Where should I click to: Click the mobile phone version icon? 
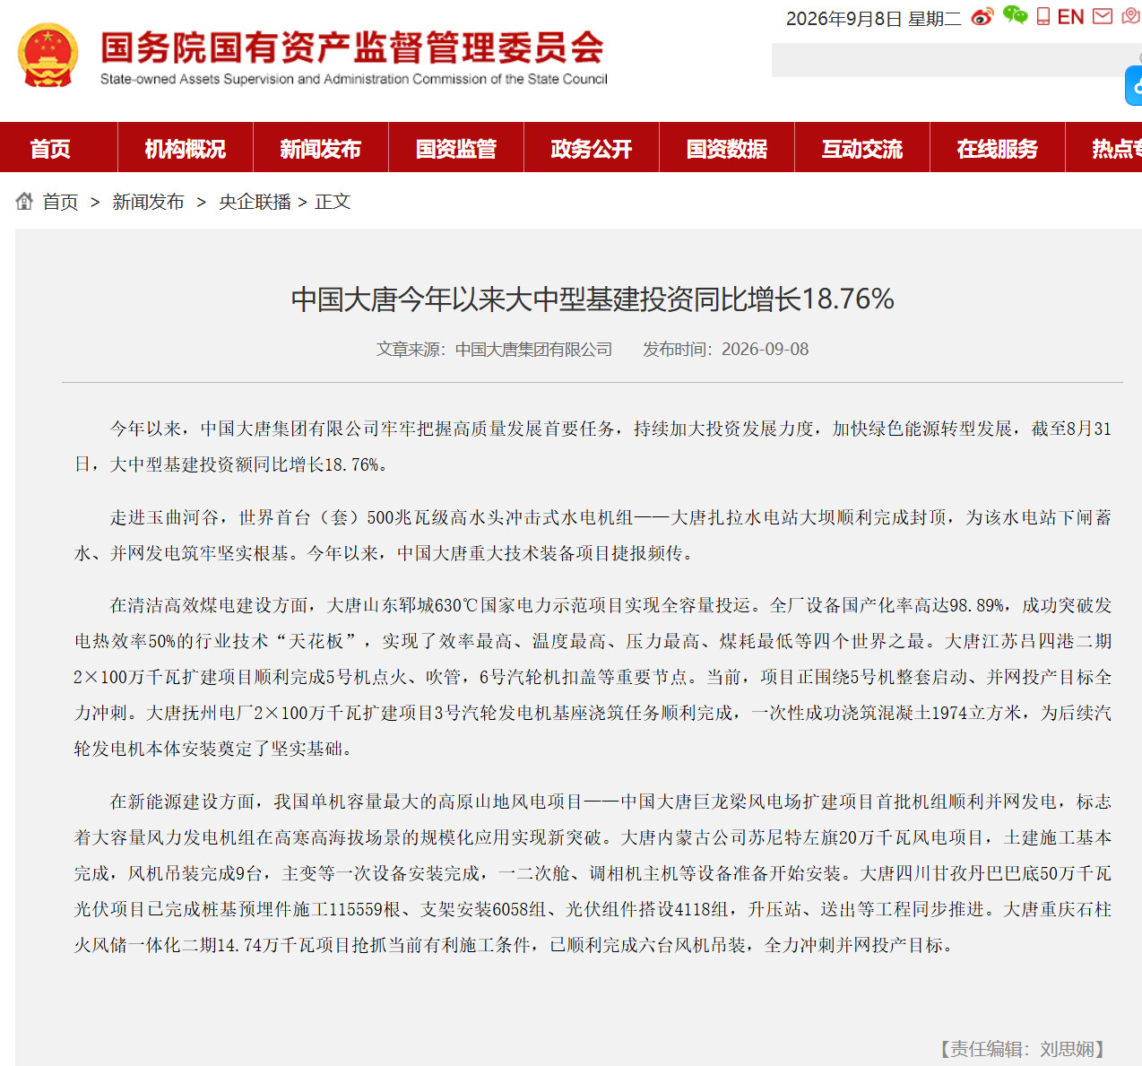pos(1043,16)
